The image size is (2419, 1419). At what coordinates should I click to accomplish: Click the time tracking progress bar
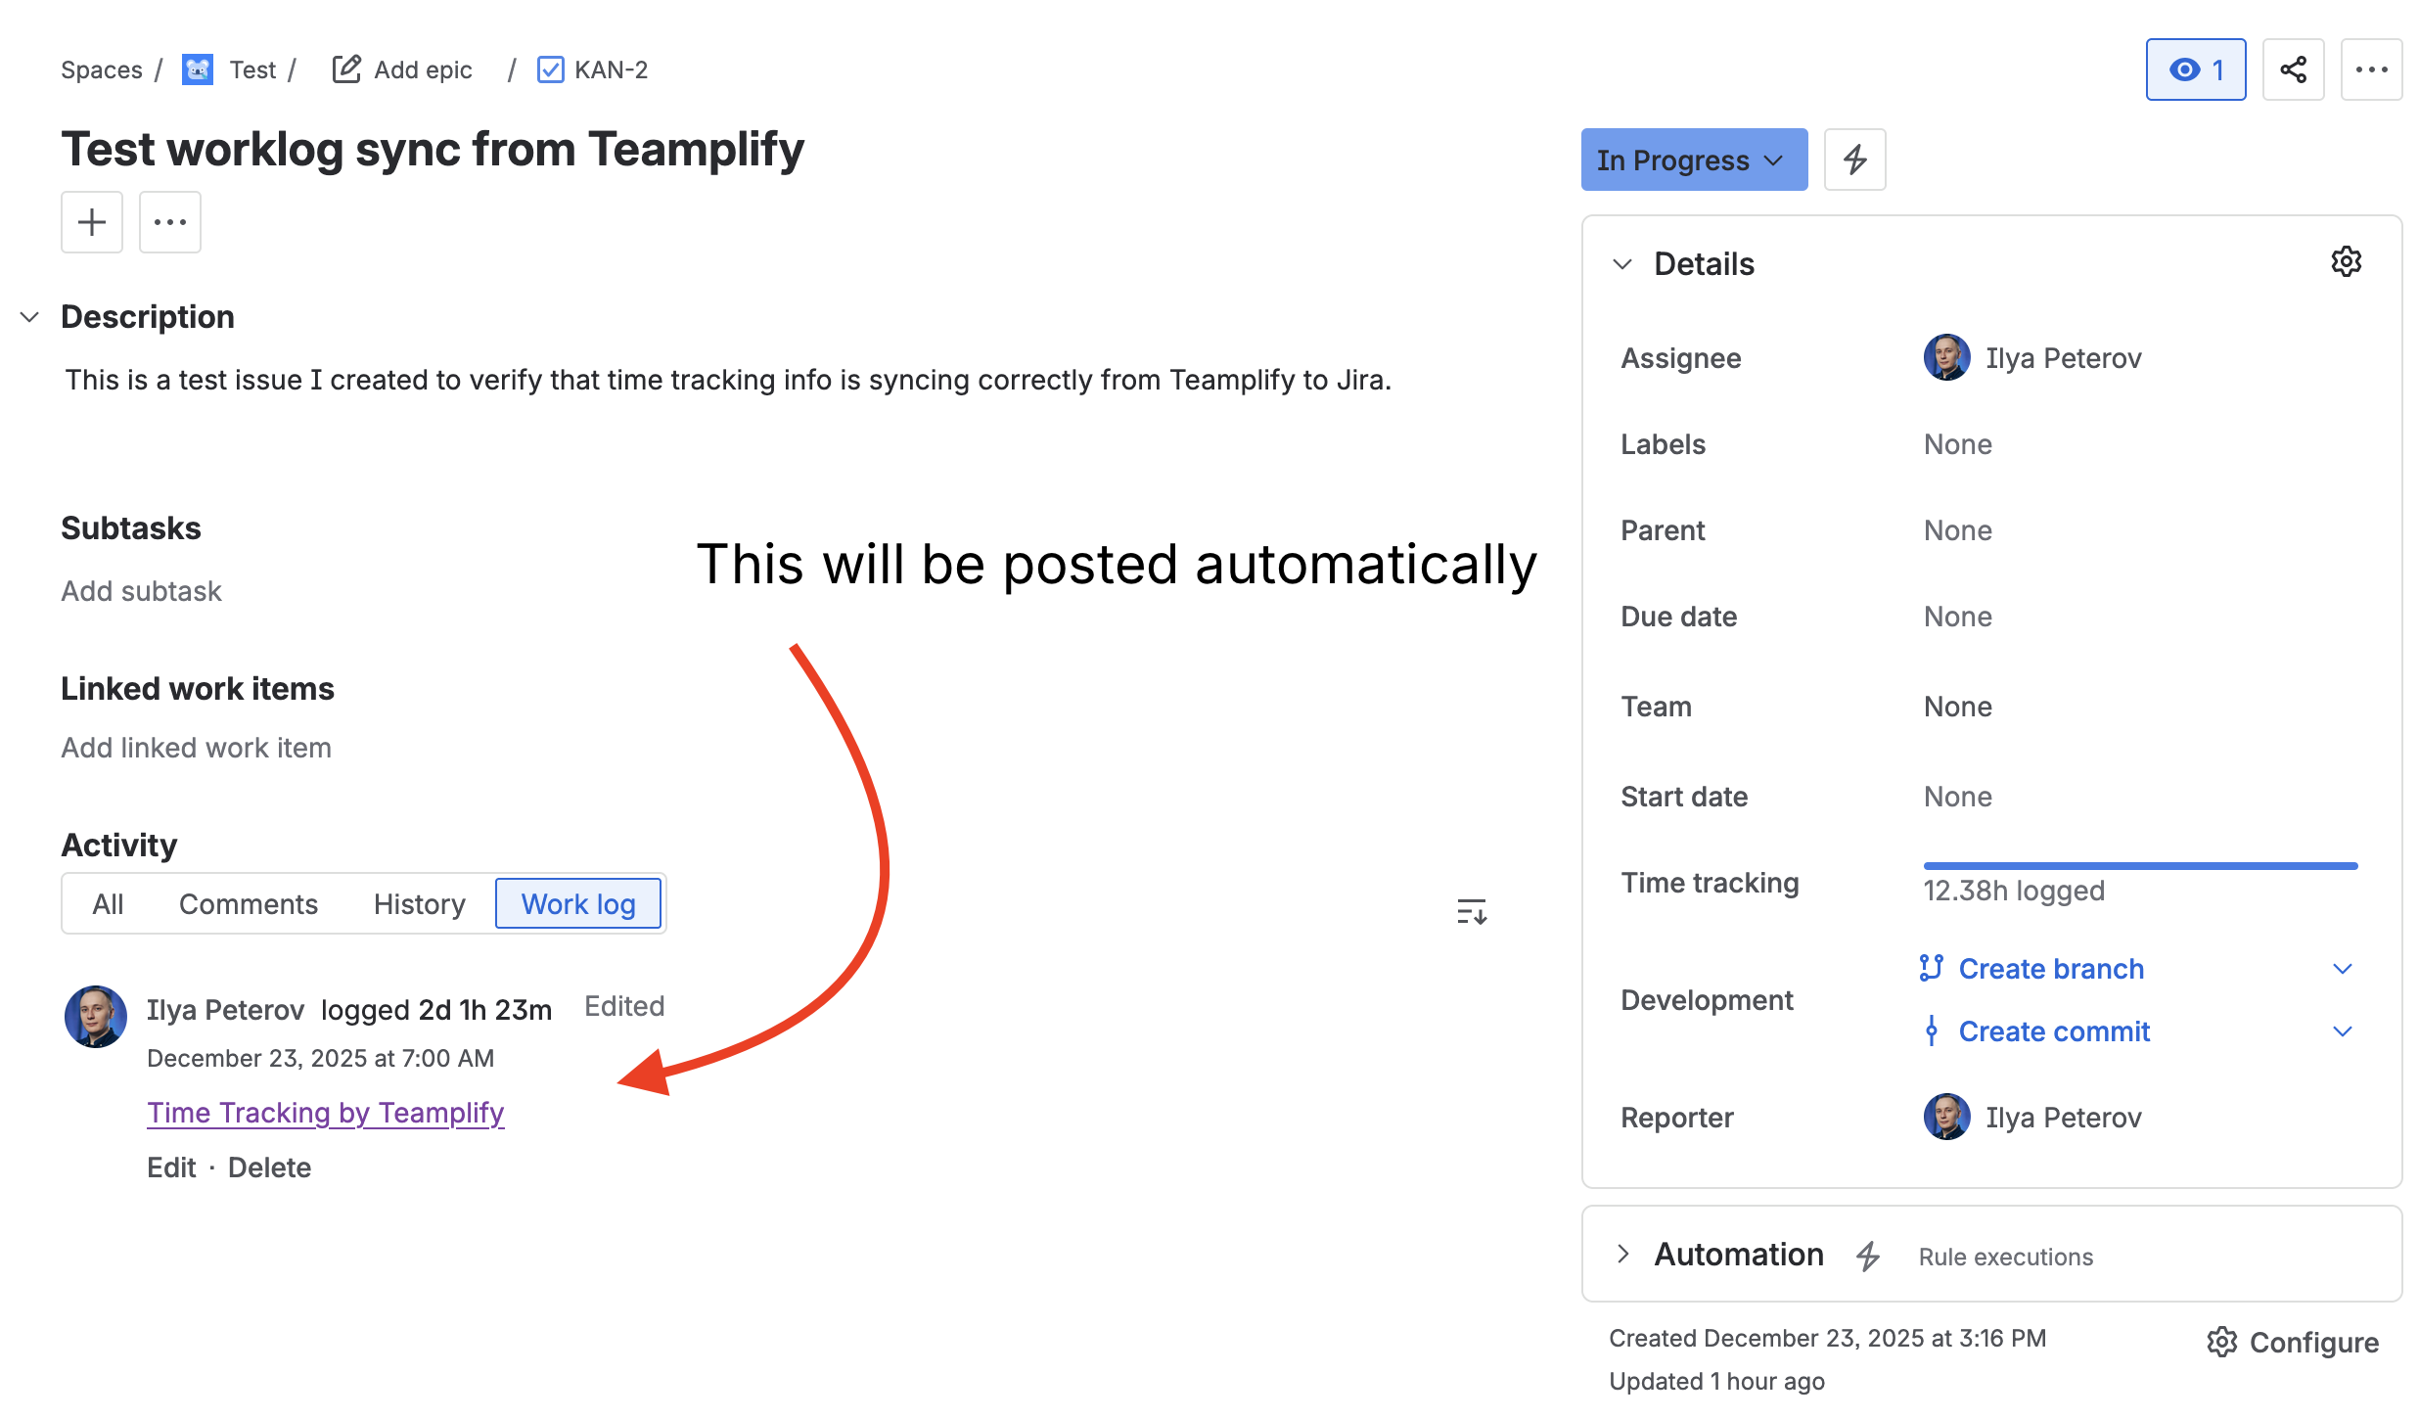point(2140,866)
